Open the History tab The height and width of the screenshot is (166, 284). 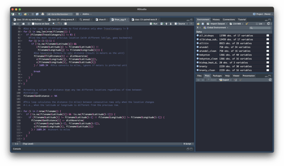[216, 20]
